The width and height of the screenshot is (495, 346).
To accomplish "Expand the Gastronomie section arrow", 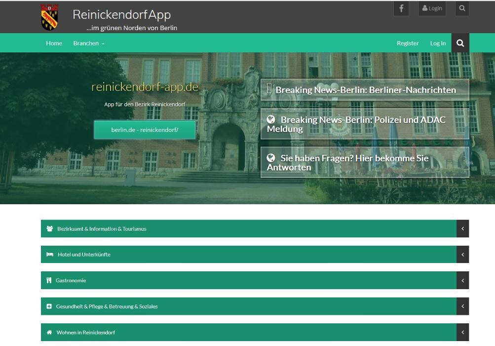I will pos(462,280).
